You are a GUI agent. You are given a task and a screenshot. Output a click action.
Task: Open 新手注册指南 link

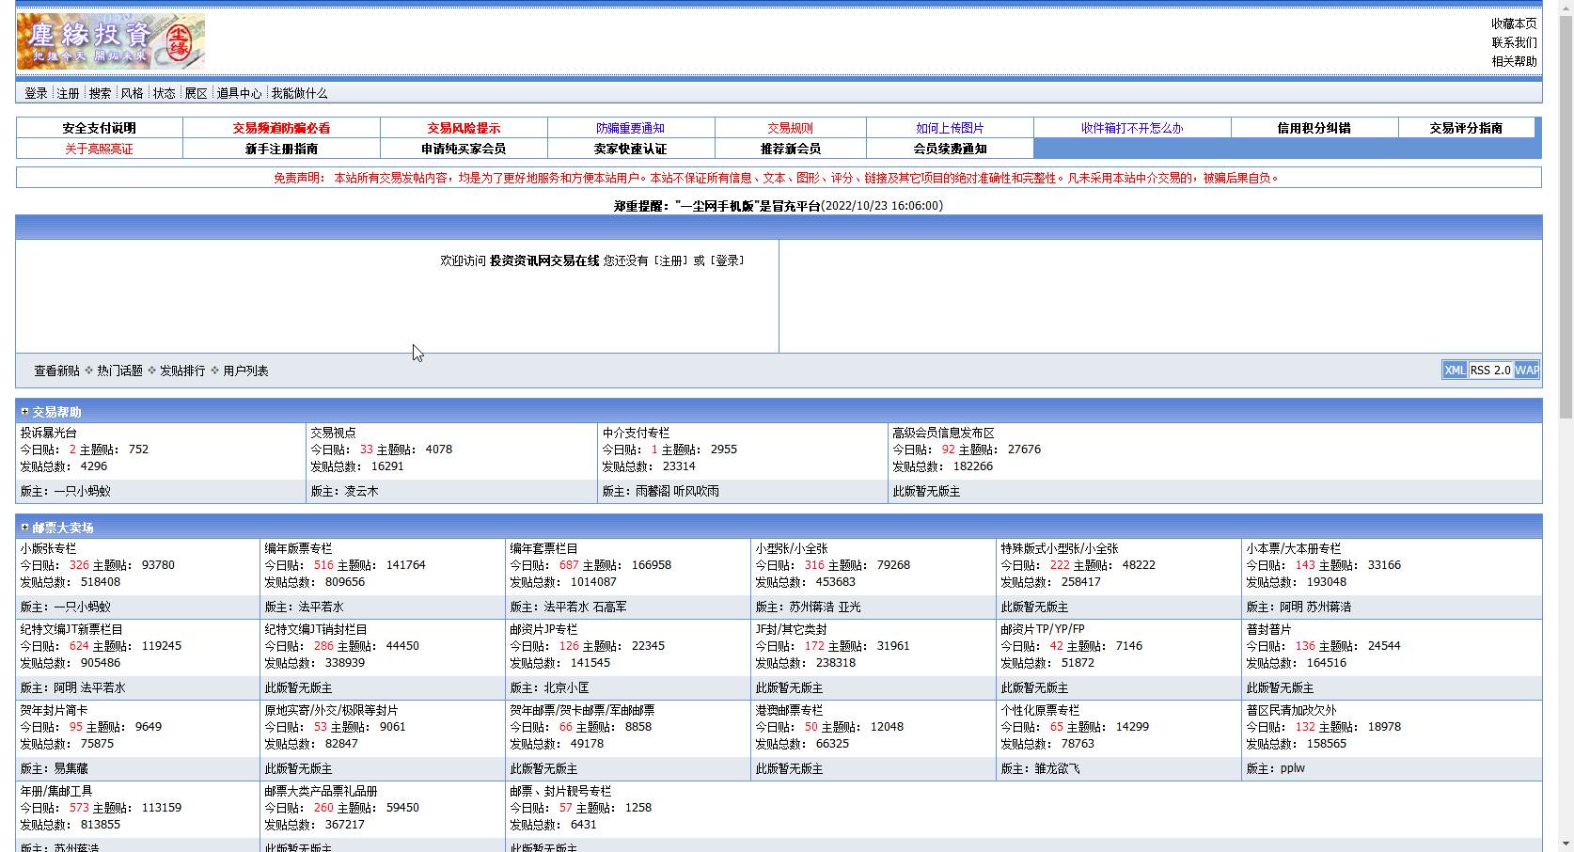[281, 149]
